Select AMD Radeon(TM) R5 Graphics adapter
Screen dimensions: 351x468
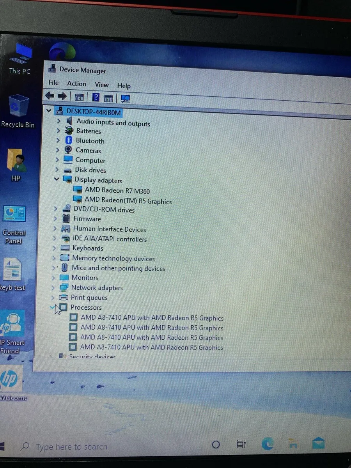tap(128, 201)
